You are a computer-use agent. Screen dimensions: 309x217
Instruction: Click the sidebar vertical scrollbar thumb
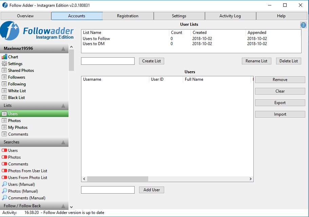coord(71,60)
